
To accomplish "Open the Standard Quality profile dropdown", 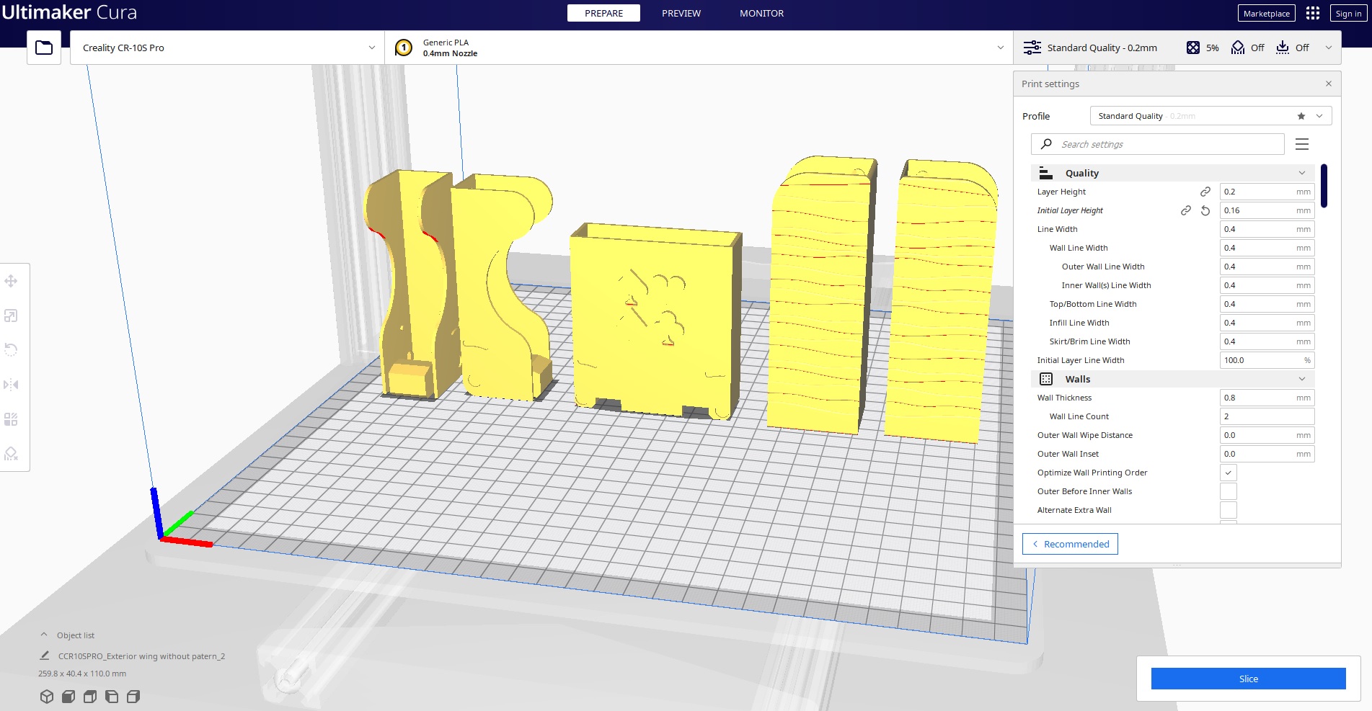I will (x=1211, y=116).
